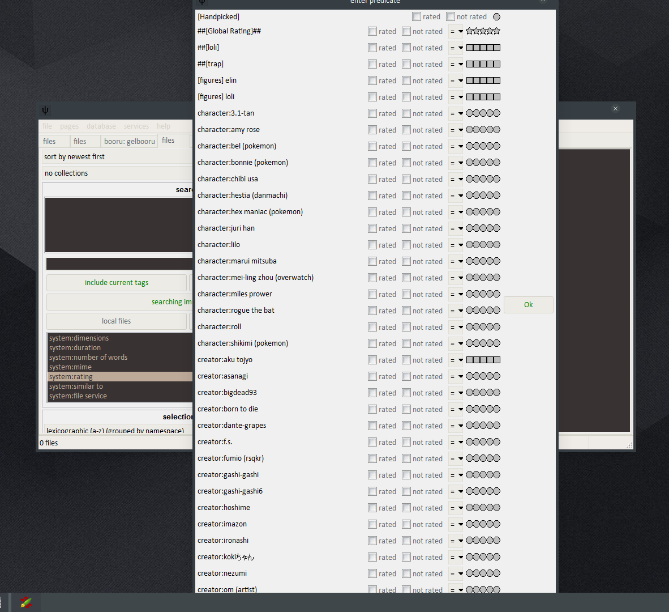Viewport: 669px width, 612px height.
Task: Click the ##[loli] numerical squares rating control
Action: pos(483,48)
